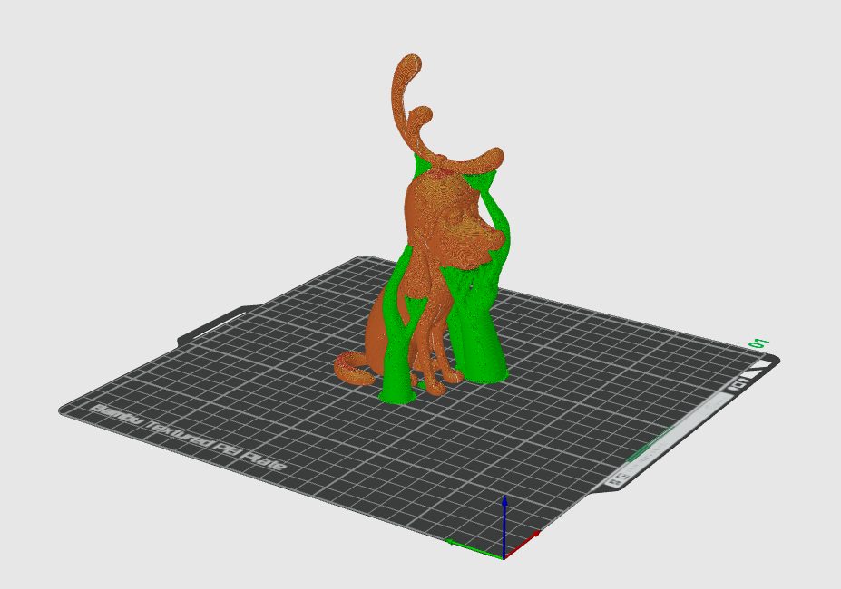Click plate number 01 label
This screenshot has height=589, width=841.
[x=758, y=343]
